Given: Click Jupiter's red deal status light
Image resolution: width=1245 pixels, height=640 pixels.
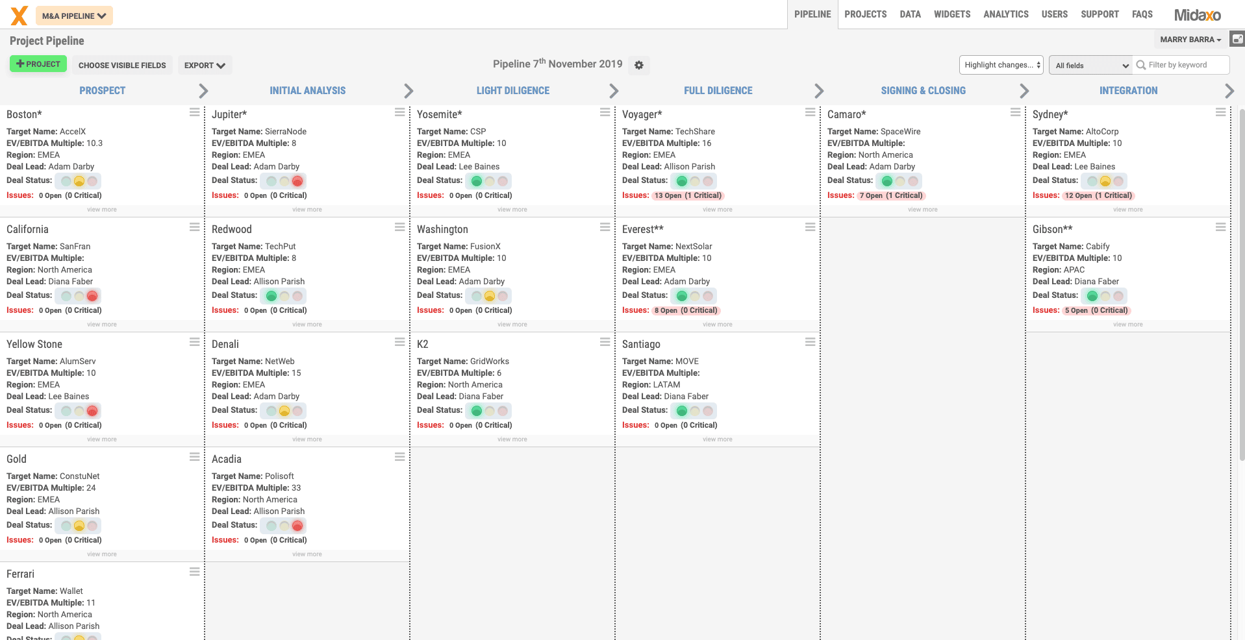Looking at the screenshot, I should click(x=297, y=181).
